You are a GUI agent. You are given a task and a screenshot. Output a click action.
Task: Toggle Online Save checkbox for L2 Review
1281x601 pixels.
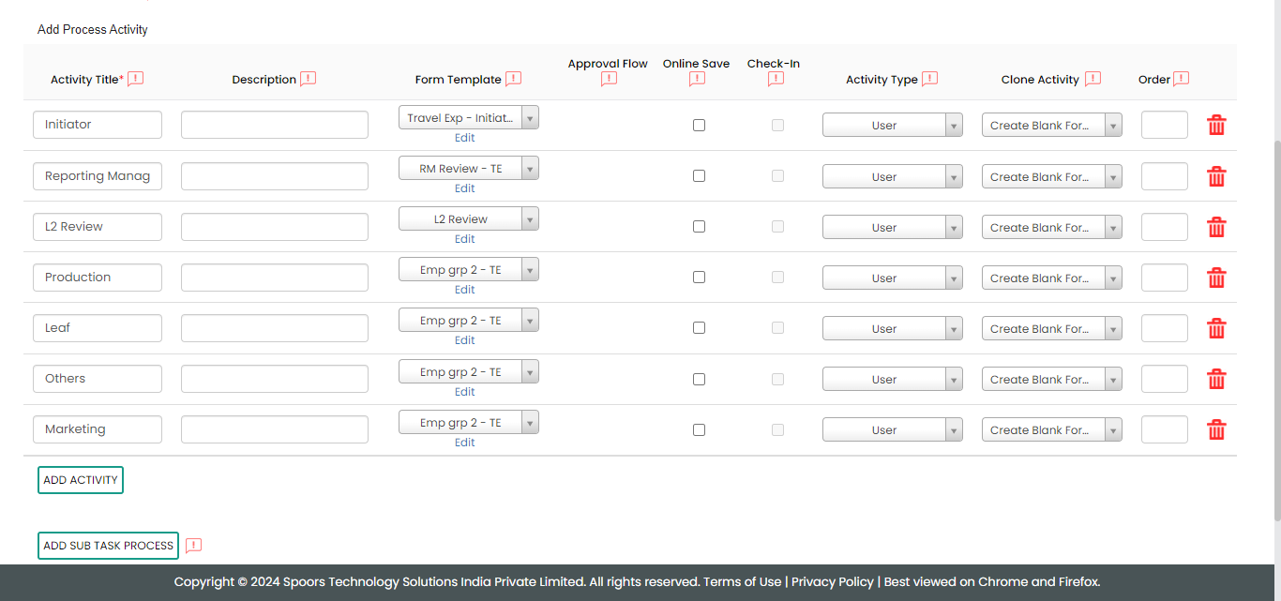pyautogui.click(x=699, y=227)
